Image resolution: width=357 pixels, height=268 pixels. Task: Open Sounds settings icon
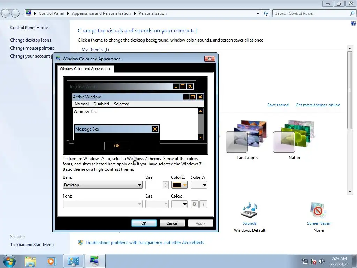(x=249, y=210)
